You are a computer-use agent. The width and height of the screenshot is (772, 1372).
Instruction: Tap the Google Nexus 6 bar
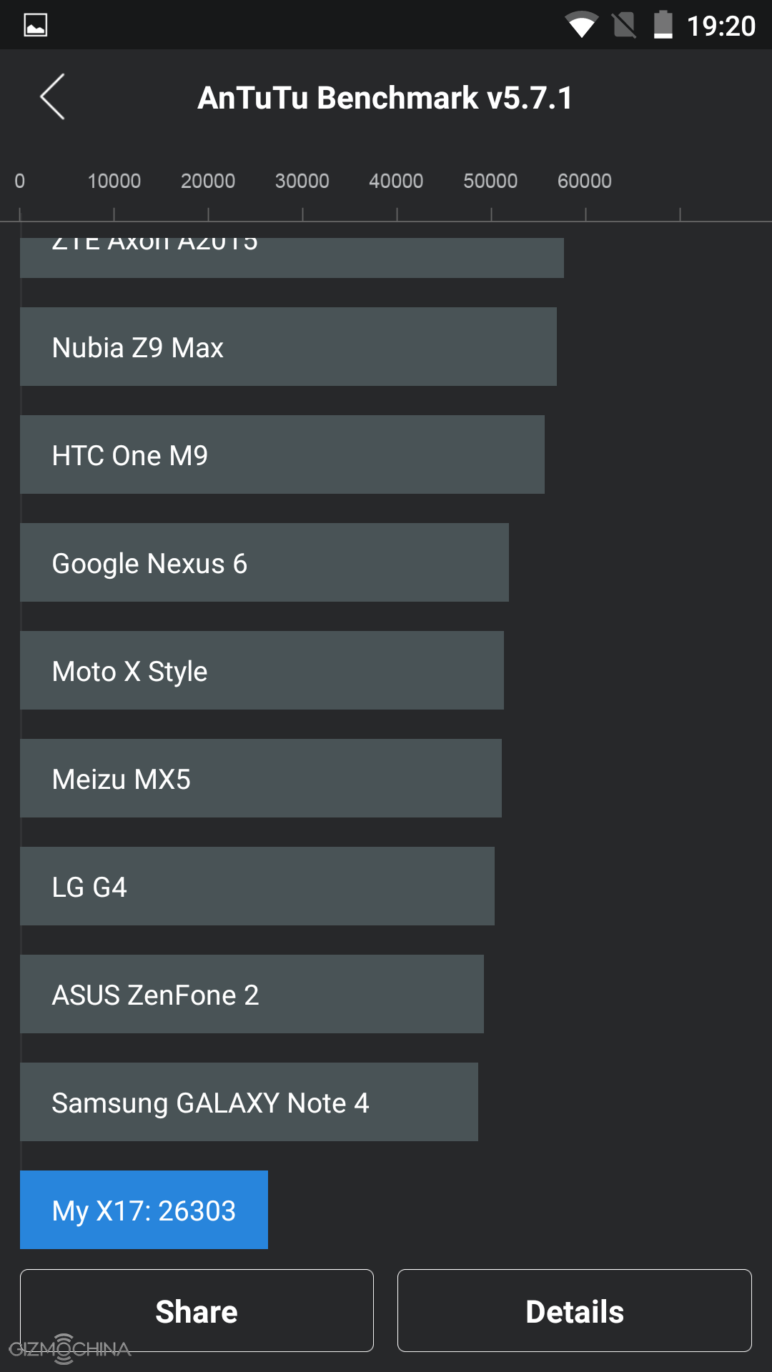(x=264, y=562)
